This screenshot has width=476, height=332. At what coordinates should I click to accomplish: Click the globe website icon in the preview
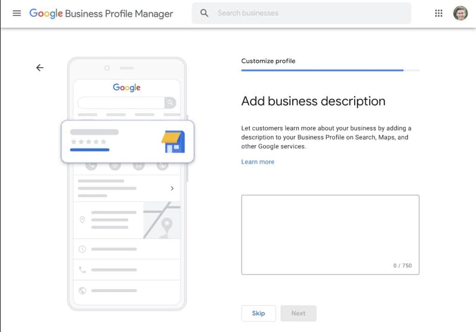point(82,291)
